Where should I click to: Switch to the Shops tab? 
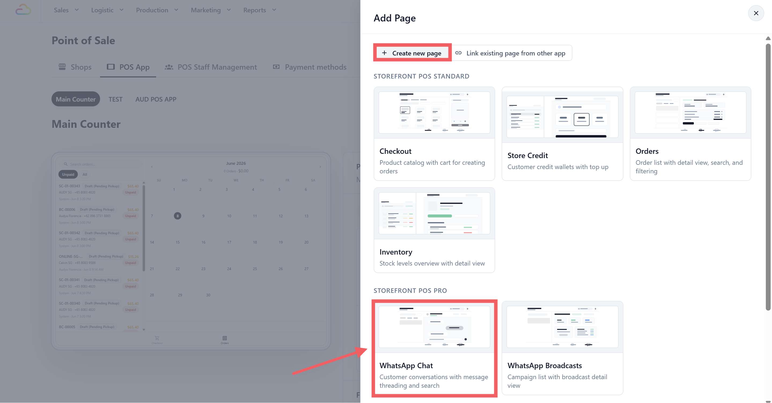pyautogui.click(x=75, y=67)
